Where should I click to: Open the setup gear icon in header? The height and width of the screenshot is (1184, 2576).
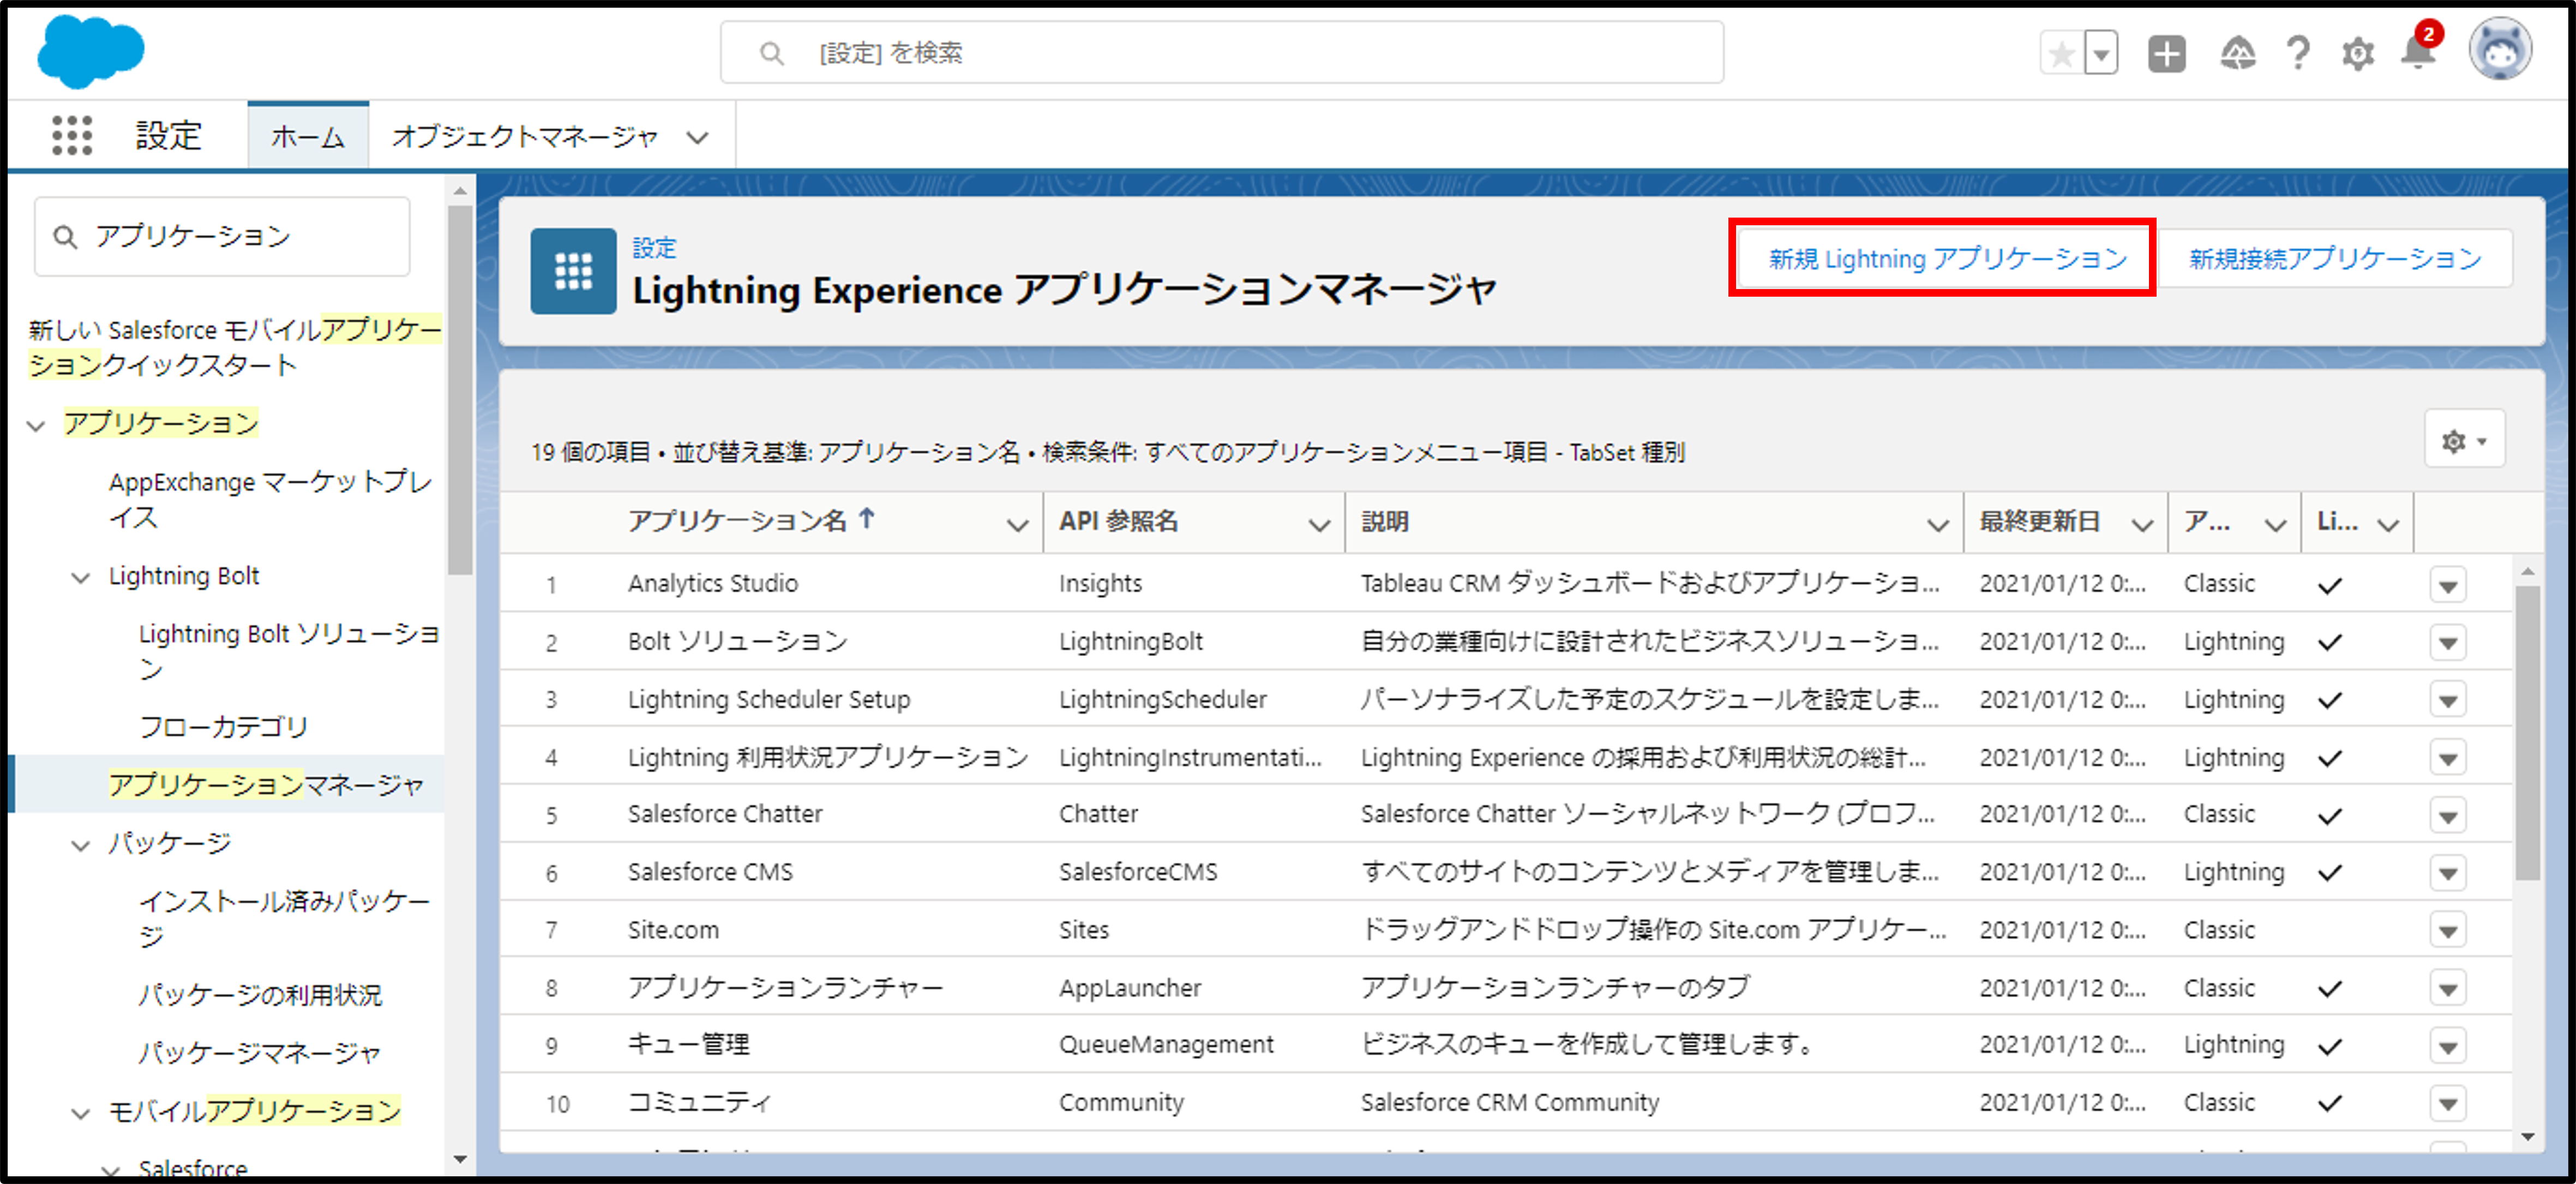tap(2357, 53)
